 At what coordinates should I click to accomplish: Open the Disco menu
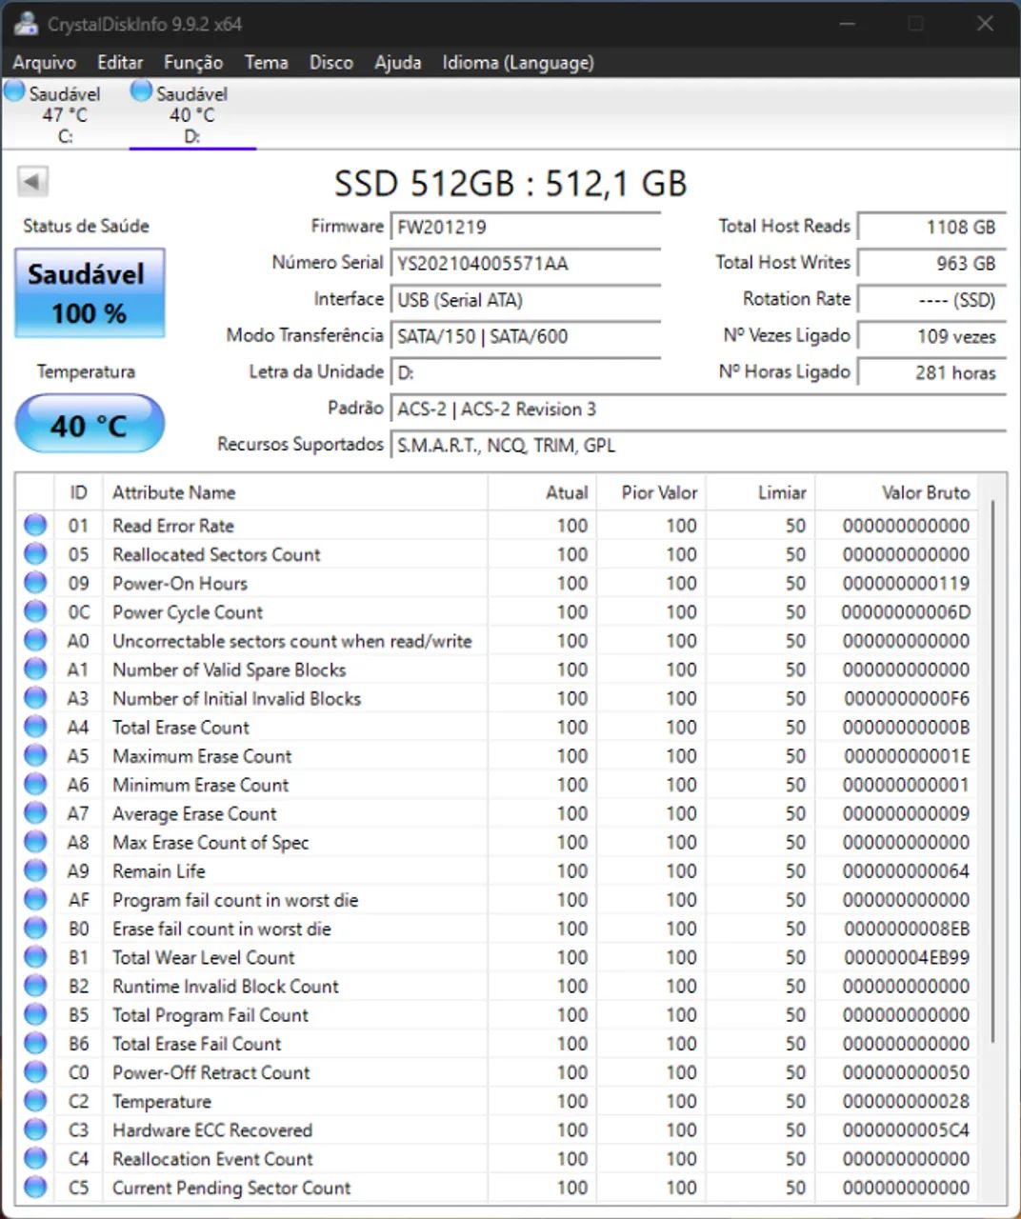coord(331,62)
